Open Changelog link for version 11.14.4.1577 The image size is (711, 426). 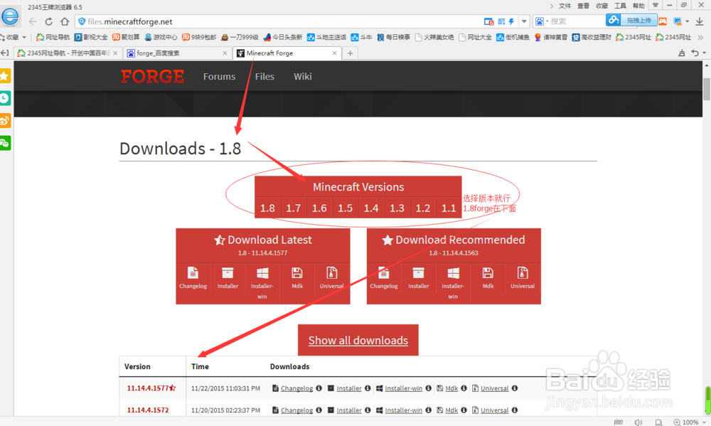[x=296, y=388]
